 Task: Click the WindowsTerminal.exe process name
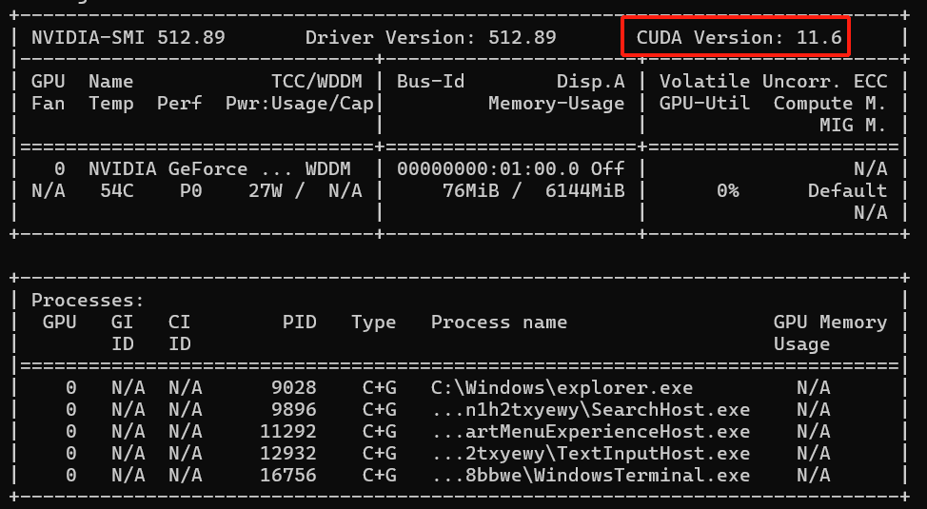(x=591, y=476)
